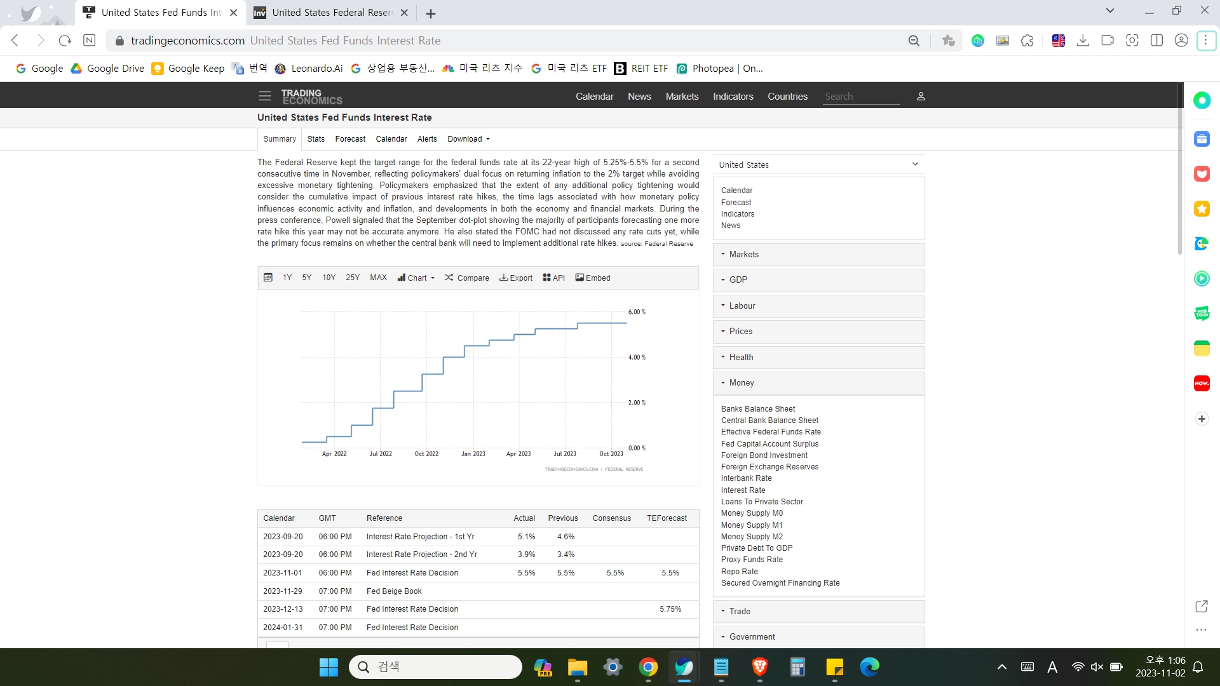Image resolution: width=1220 pixels, height=686 pixels.
Task: Click the zoom magnifier icon in address bar
Action: point(914,41)
